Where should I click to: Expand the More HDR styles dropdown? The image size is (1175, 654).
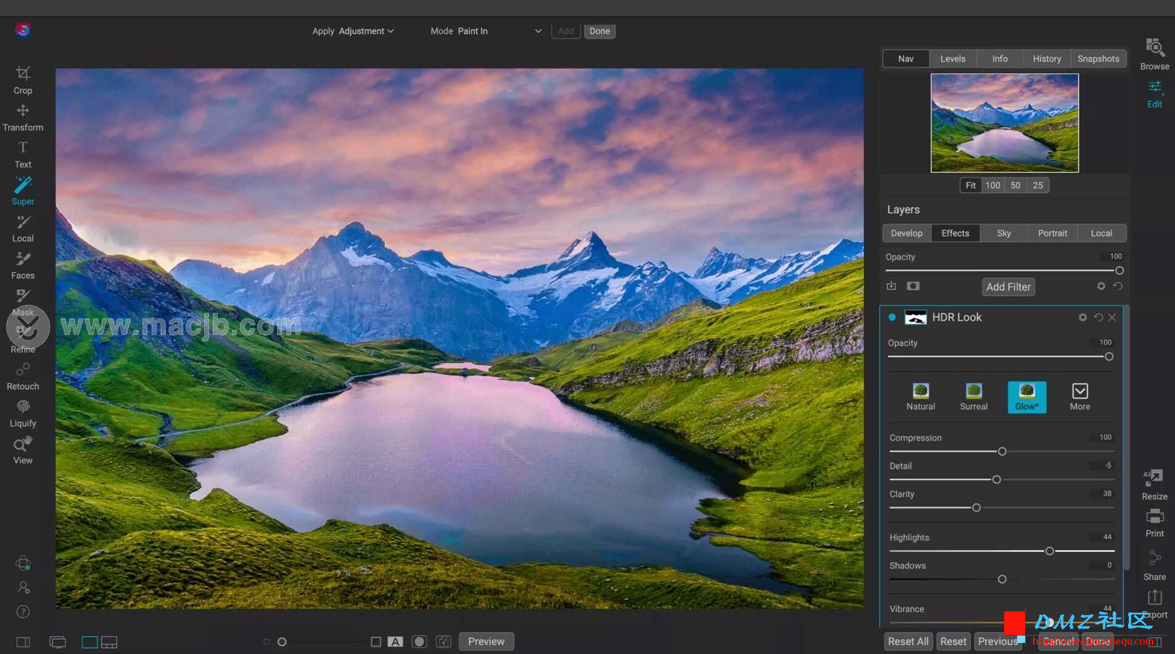tap(1079, 397)
